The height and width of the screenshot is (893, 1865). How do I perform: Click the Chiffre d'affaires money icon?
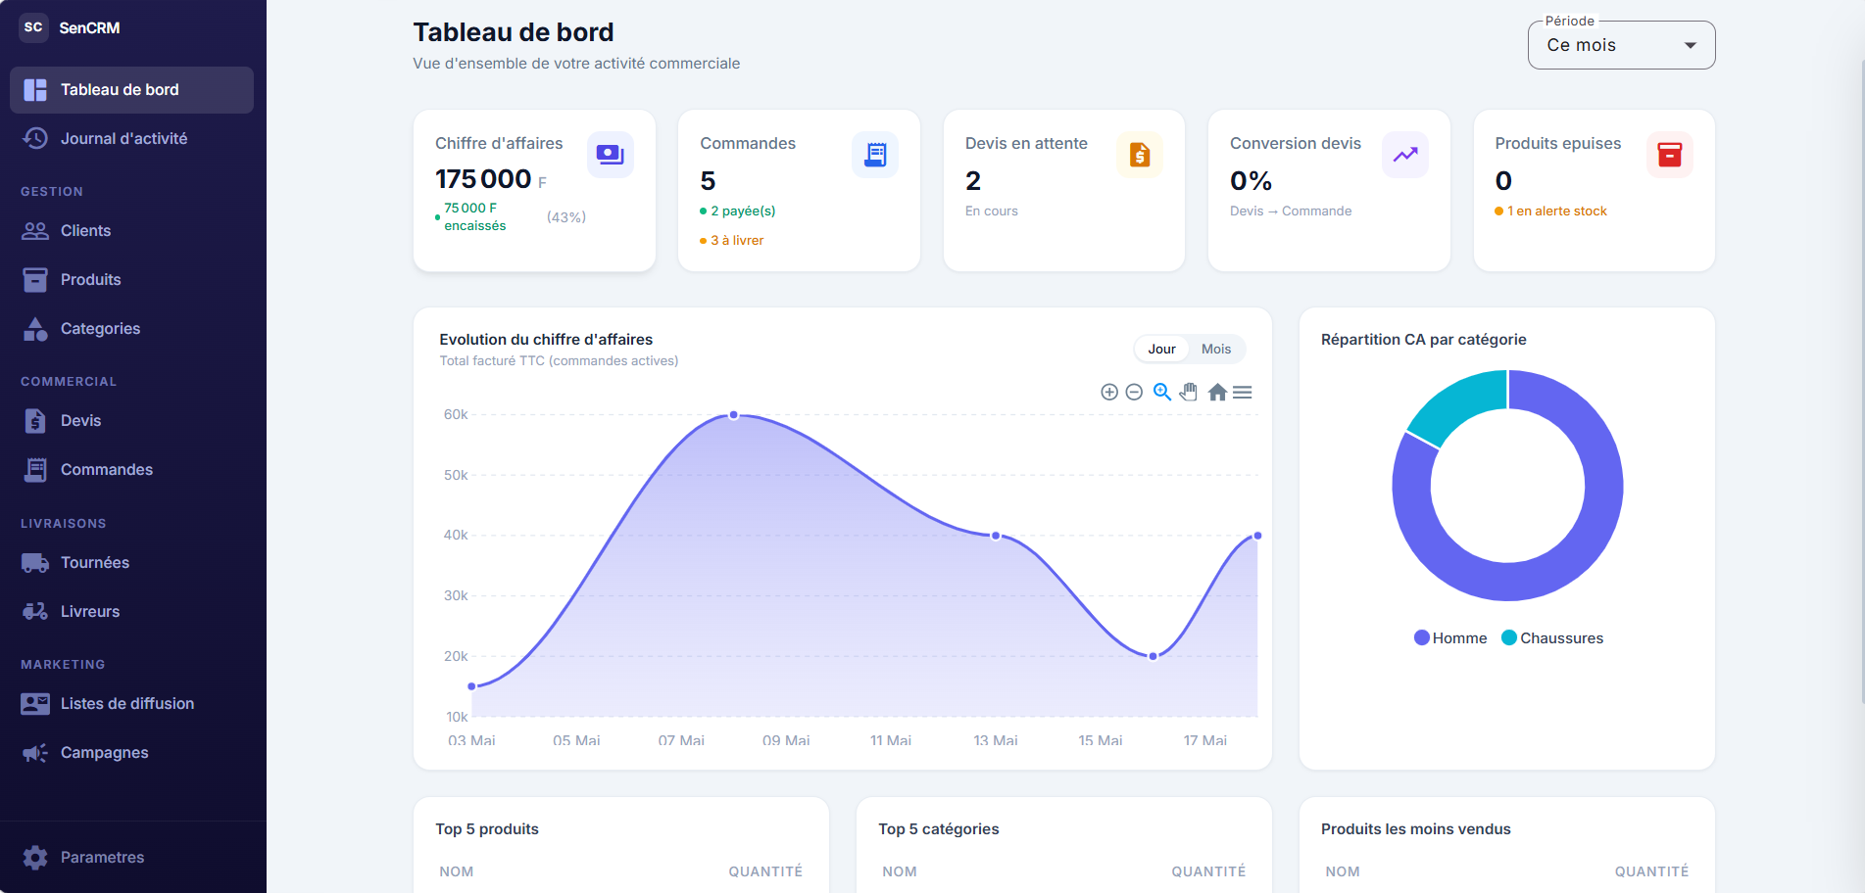pos(611,155)
